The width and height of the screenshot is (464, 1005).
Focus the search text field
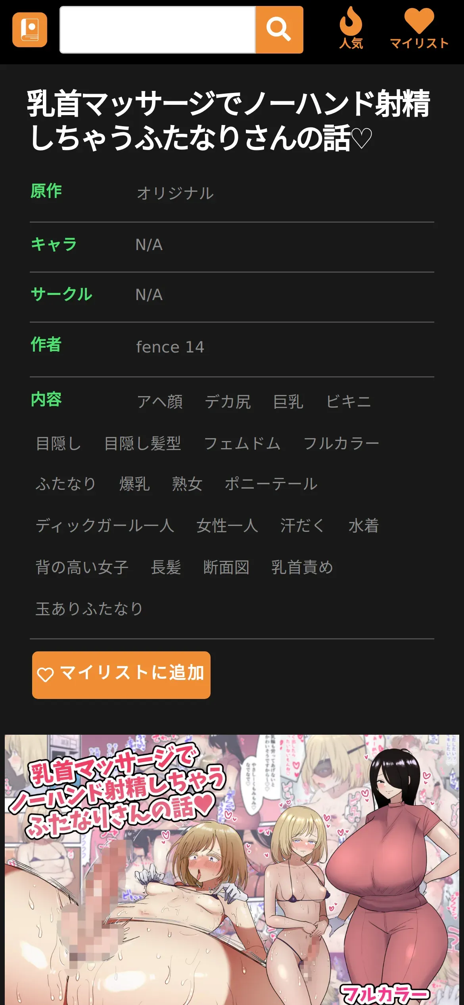(157, 30)
